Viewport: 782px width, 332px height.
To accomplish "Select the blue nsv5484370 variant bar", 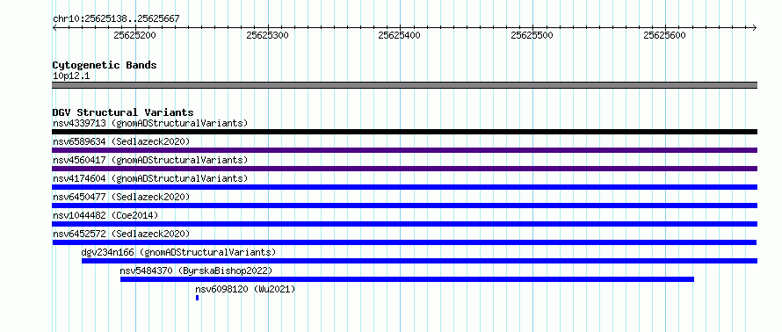I will [x=407, y=279].
